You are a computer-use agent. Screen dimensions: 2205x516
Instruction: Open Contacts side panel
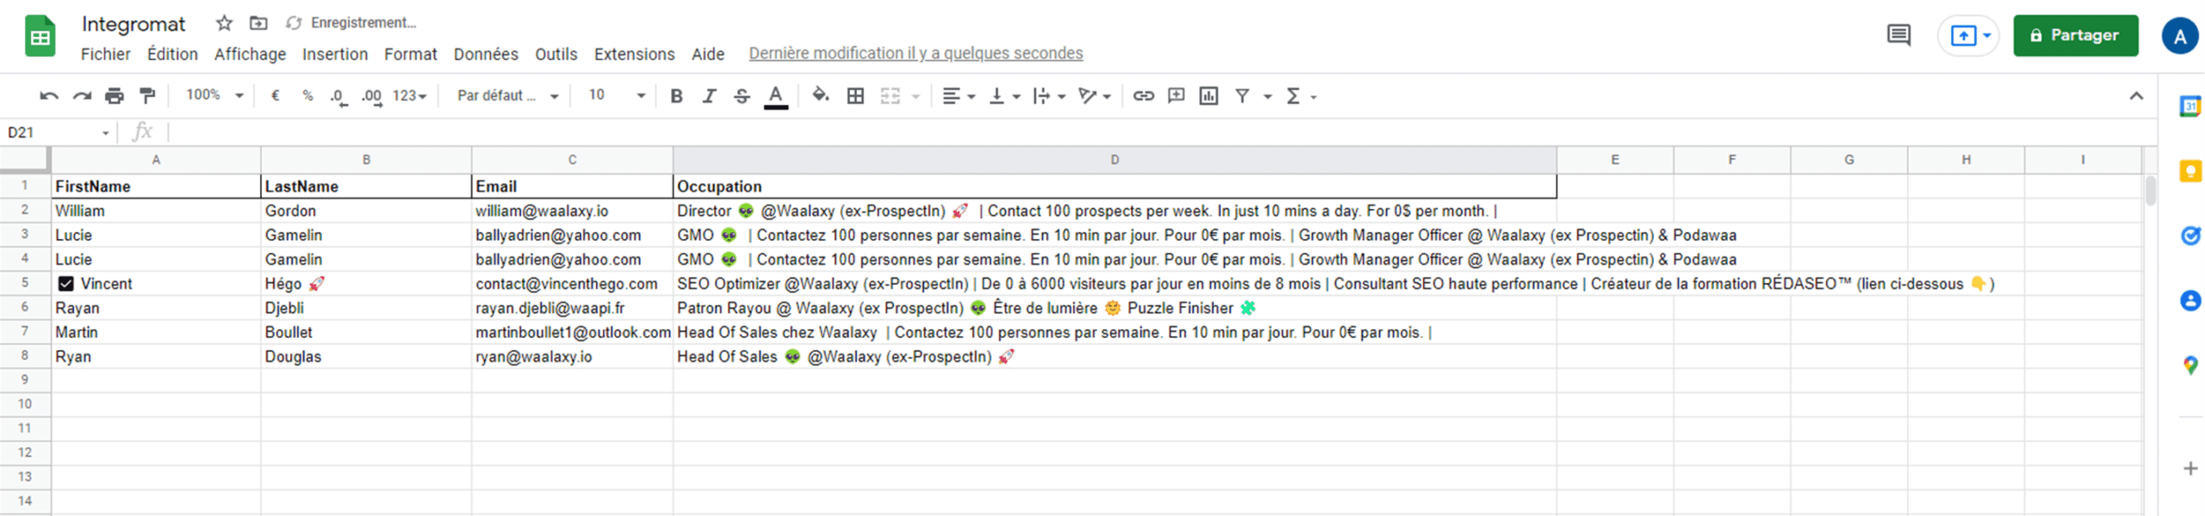(x=2189, y=300)
